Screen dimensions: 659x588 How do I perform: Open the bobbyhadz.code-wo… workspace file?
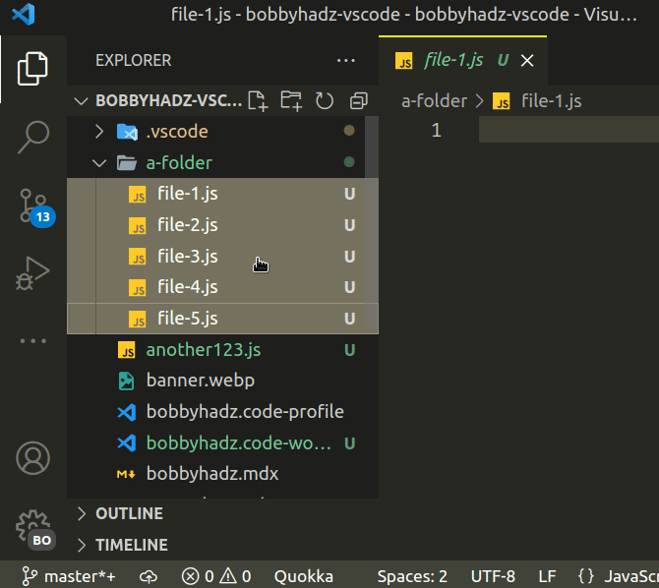pyautogui.click(x=222, y=443)
